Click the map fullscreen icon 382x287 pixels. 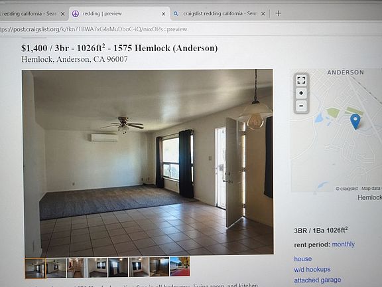301,80
